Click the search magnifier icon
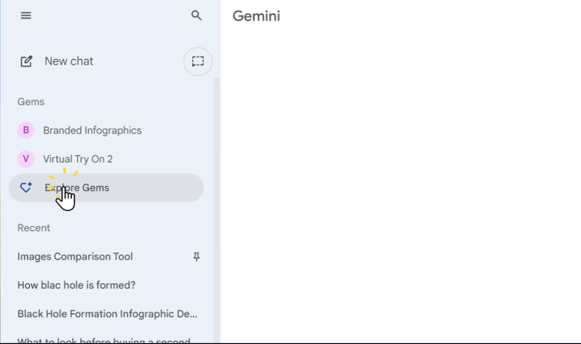This screenshot has height=344, width=581. point(196,15)
